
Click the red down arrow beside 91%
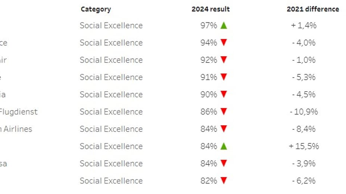(x=224, y=77)
